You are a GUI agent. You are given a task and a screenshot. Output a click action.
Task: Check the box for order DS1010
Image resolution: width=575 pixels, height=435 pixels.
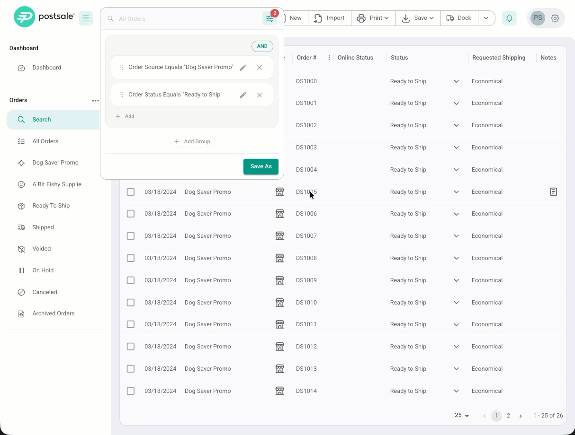131,303
